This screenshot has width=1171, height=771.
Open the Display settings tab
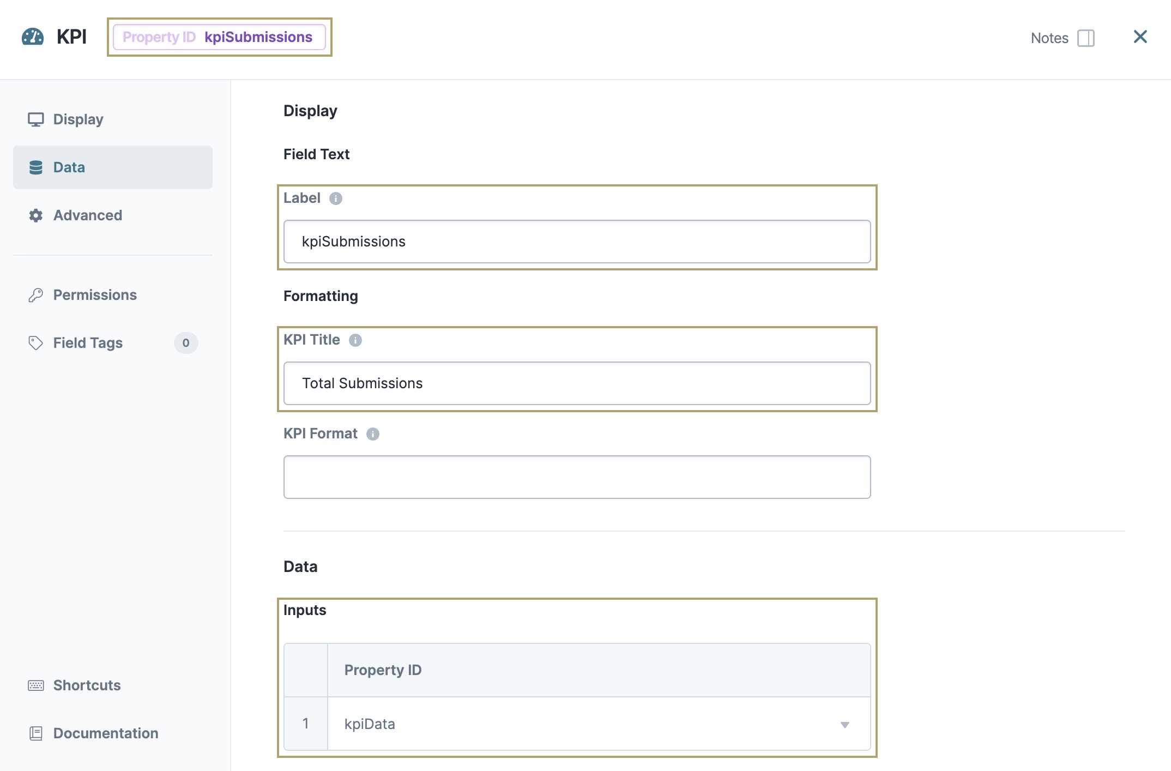[113, 119]
